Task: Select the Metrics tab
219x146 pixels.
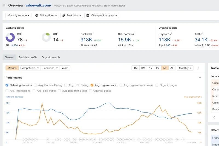Action: (12, 68)
